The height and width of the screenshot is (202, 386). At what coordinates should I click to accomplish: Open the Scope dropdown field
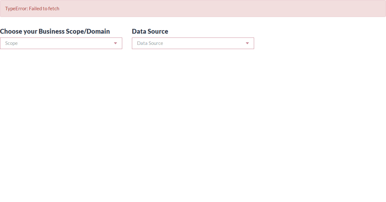point(61,43)
